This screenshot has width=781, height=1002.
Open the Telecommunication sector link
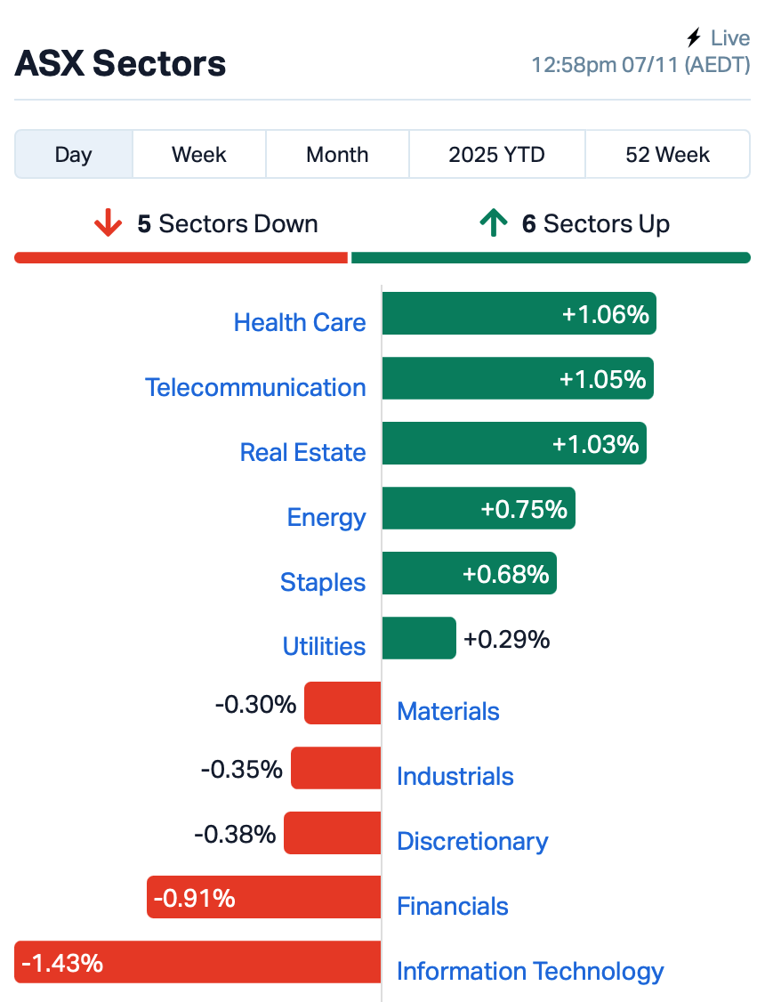click(255, 387)
